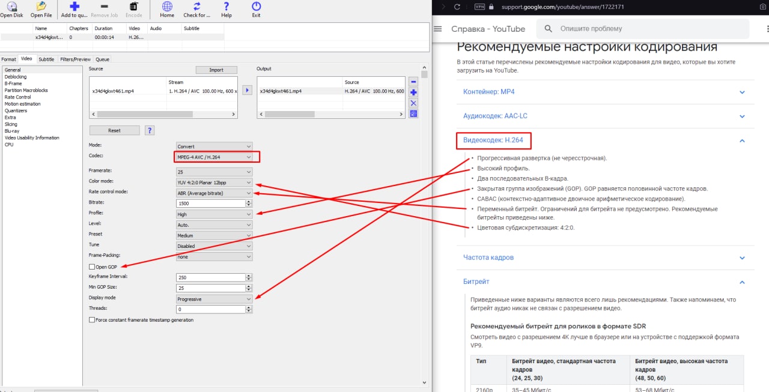Screen dimensions: 769x392
Task: Select Motion estimation in settings list
Action: tap(22, 104)
